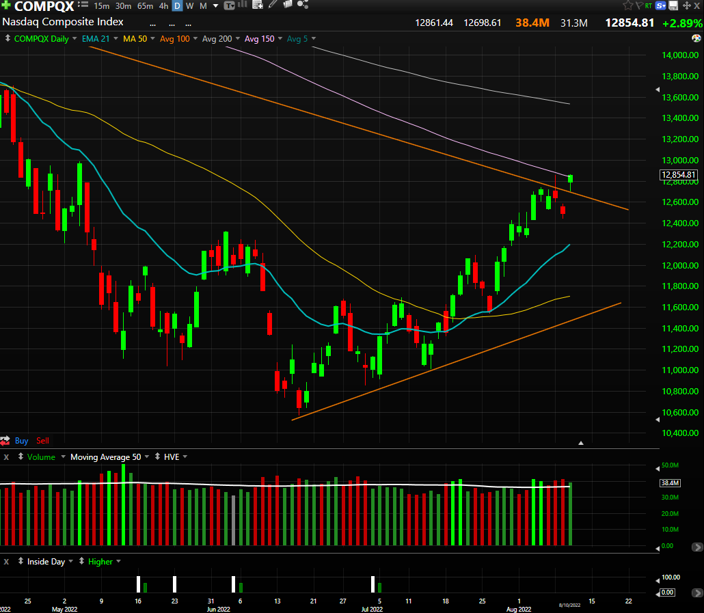Click the colorful chart palette icon
Image resolution: width=704 pixels, height=613 pixels.
pos(696,38)
